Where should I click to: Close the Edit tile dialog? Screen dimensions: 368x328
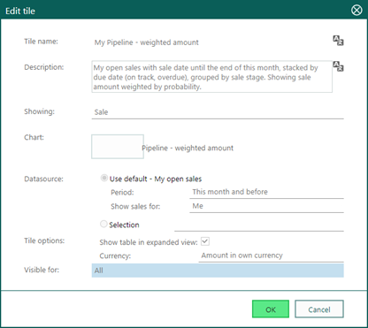356,11
